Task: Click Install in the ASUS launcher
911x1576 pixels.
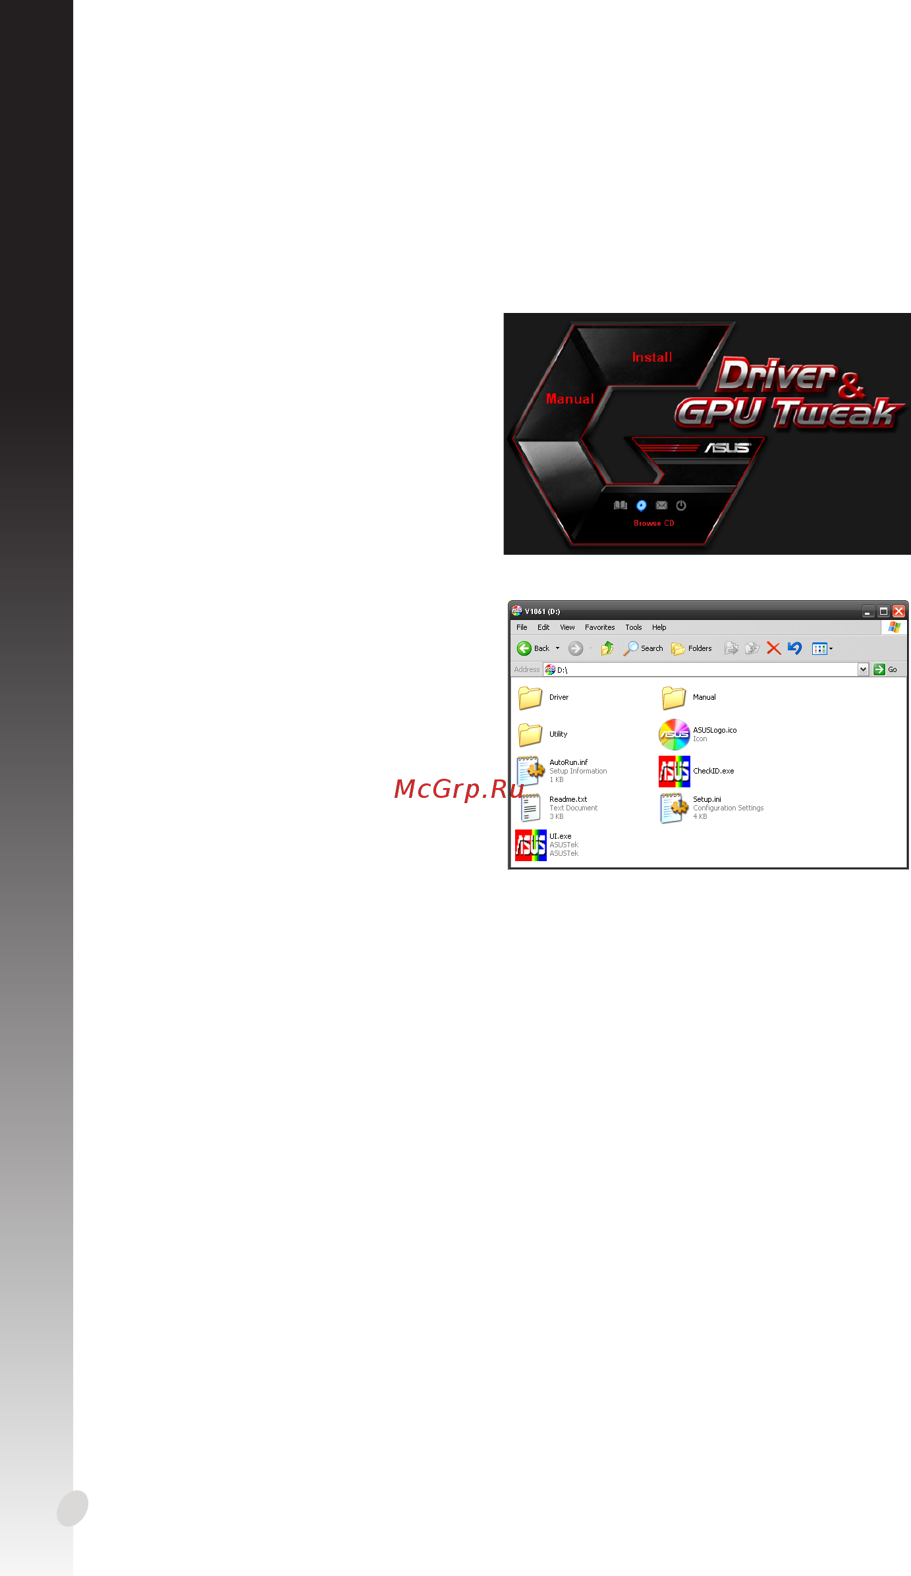Action: pyautogui.click(x=652, y=357)
